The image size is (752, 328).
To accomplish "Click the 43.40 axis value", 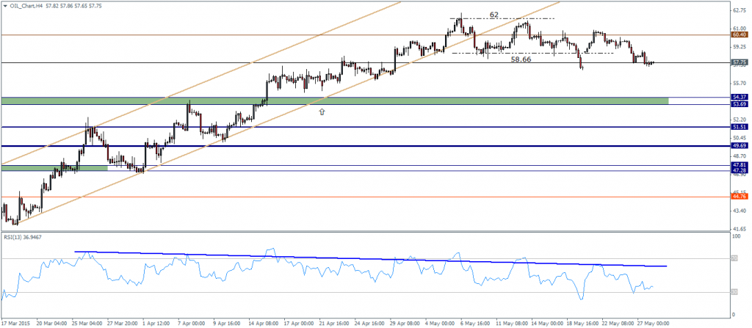I will [739, 211].
